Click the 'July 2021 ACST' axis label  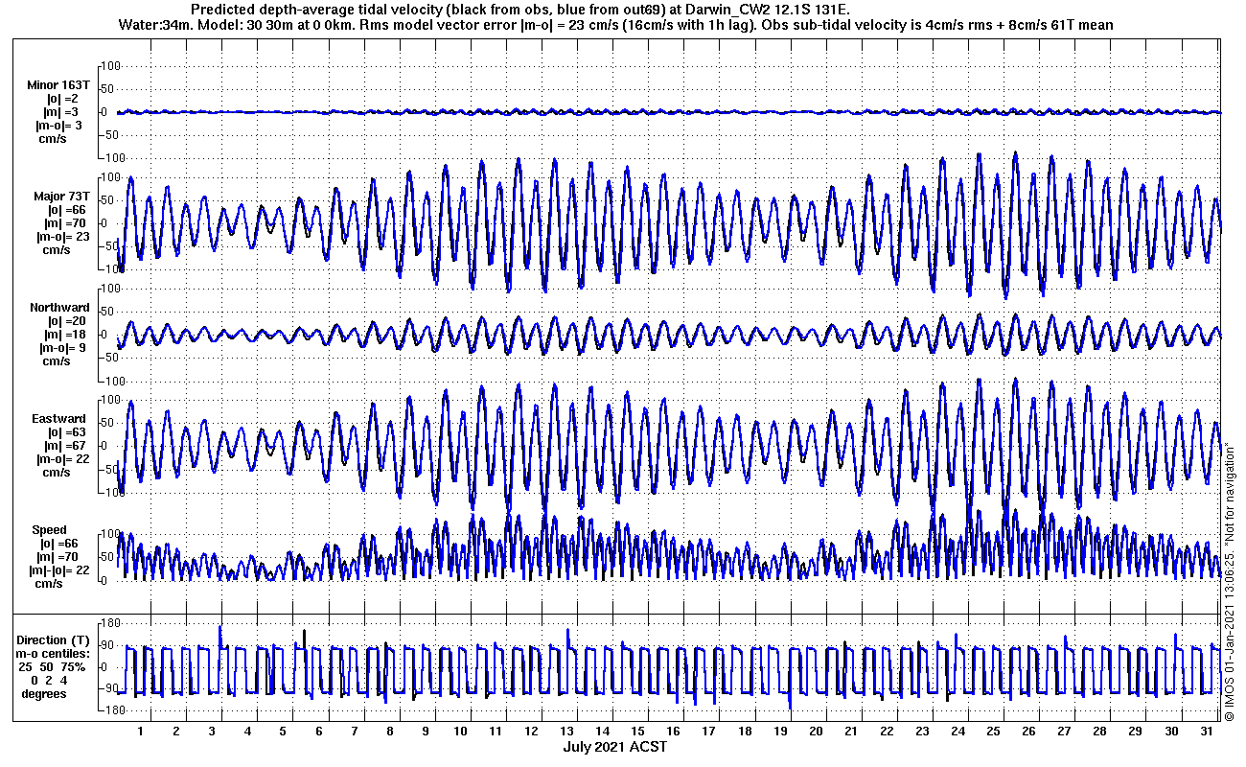pos(614,747)
